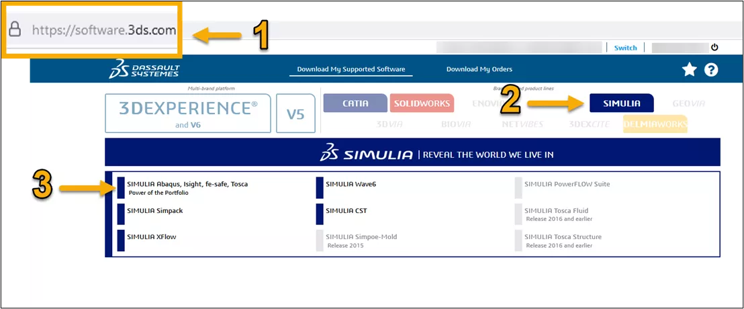This screenshot has height=309, width=744.
Task: Click the Switch link
Action: (x=625, y=48)
